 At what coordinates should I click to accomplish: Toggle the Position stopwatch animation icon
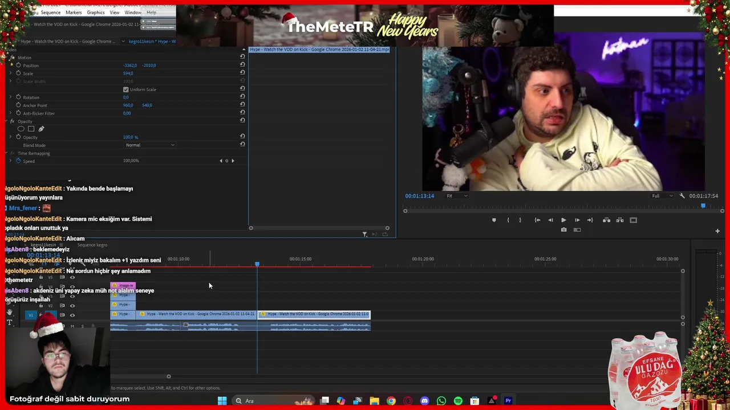18,65
